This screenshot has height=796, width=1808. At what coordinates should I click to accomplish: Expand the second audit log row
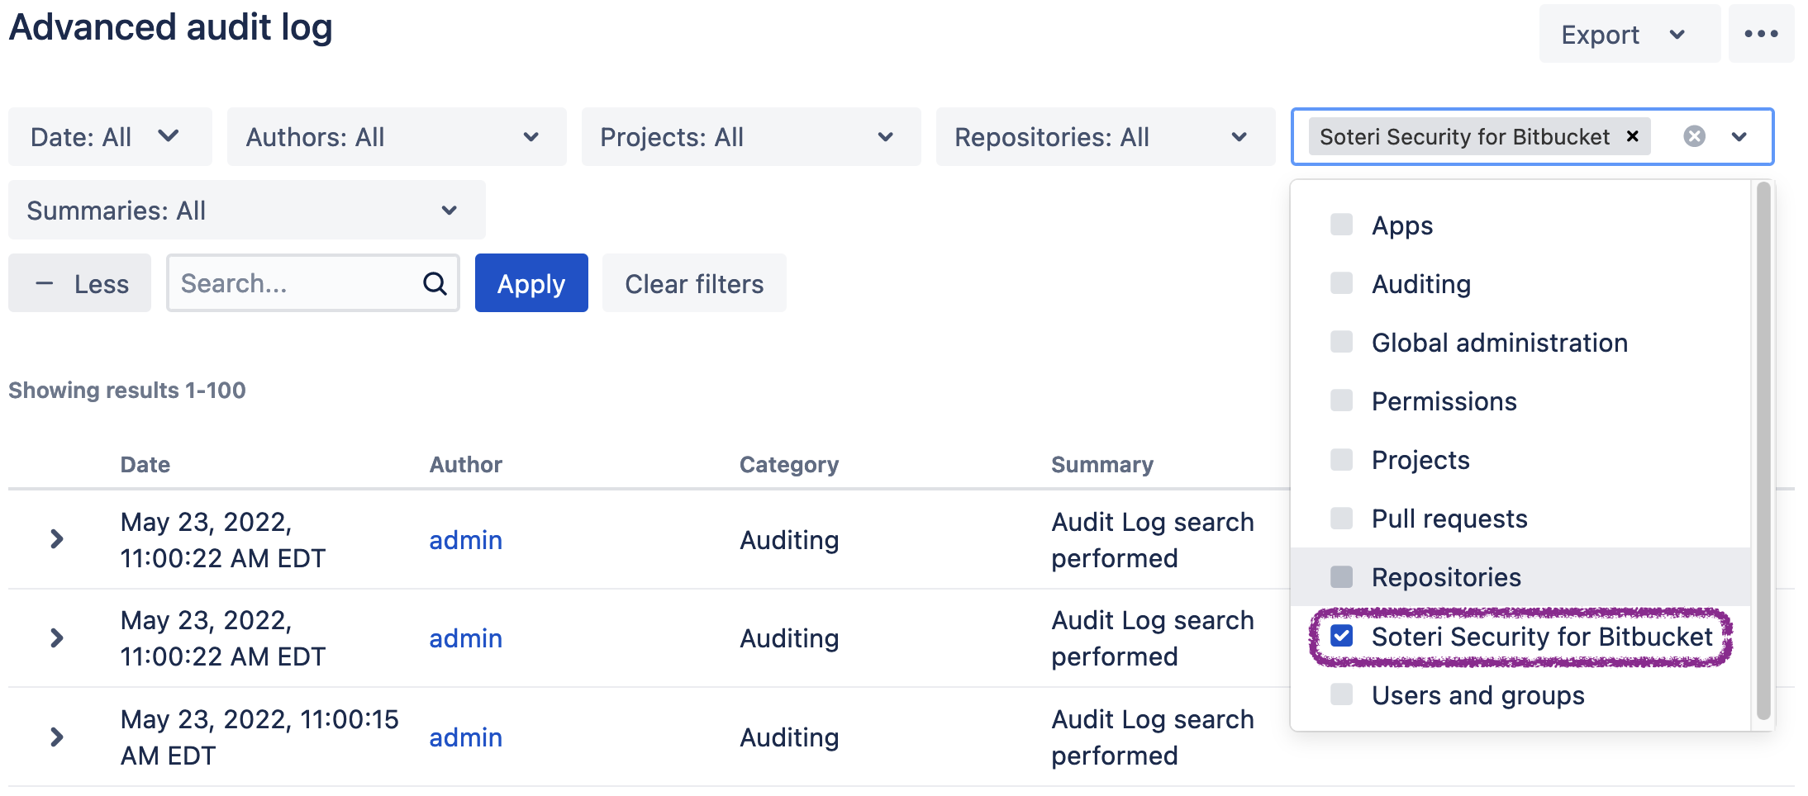(57, 637)
